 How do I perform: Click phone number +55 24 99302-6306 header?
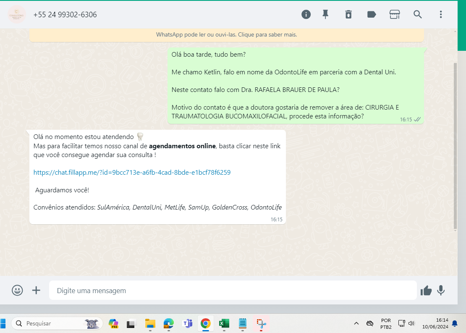pyautogui.click(x=65, y=15)
